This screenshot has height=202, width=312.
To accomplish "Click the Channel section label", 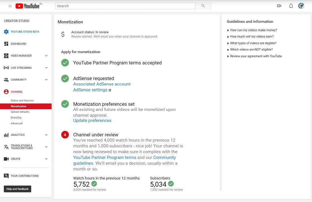I will [17, 92].
